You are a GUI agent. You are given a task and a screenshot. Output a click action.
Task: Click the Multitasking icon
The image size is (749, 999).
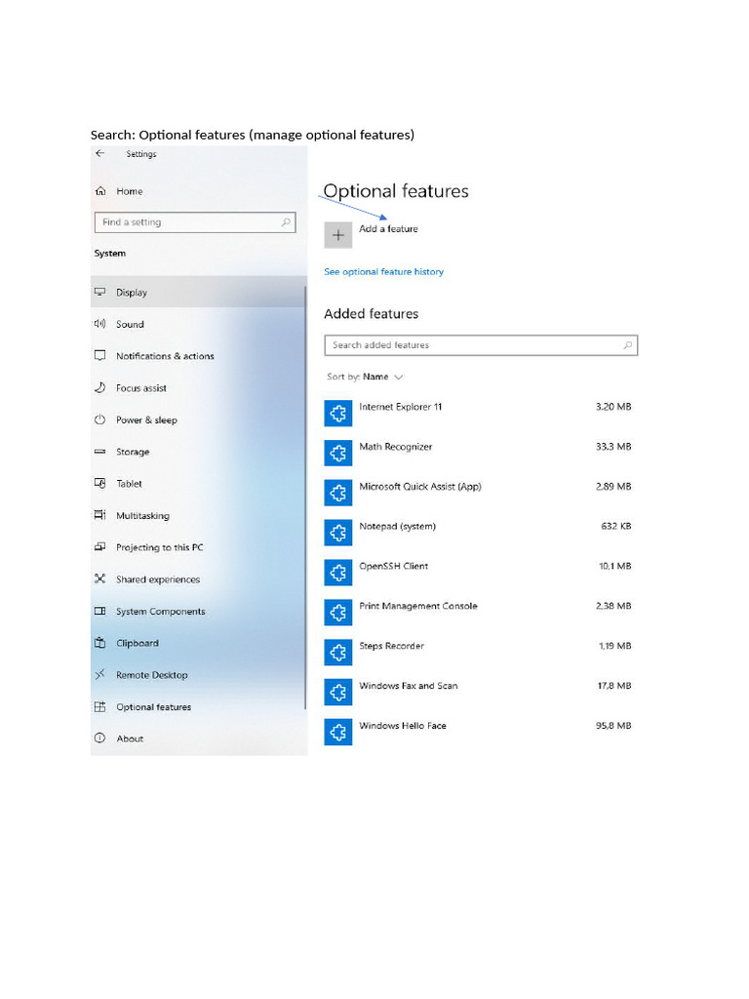[100, 515]
